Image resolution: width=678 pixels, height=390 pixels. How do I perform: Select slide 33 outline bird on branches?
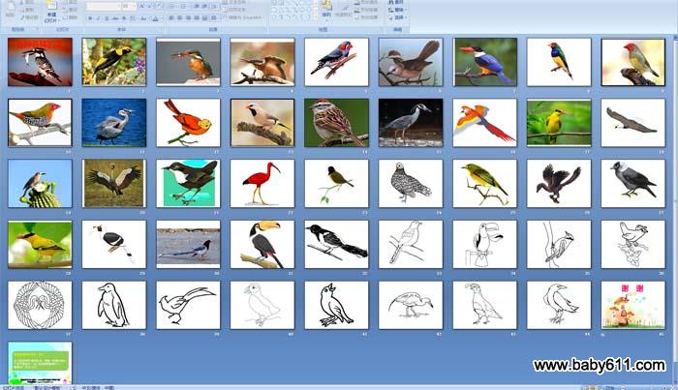(411, 245)
